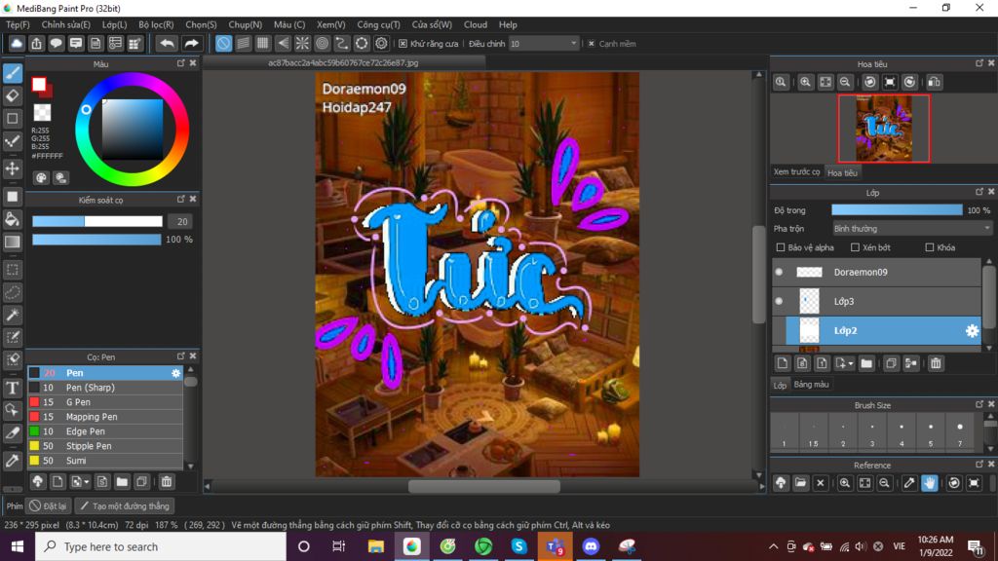Open the Tệp(F) menu

click(x=18, y=24)
